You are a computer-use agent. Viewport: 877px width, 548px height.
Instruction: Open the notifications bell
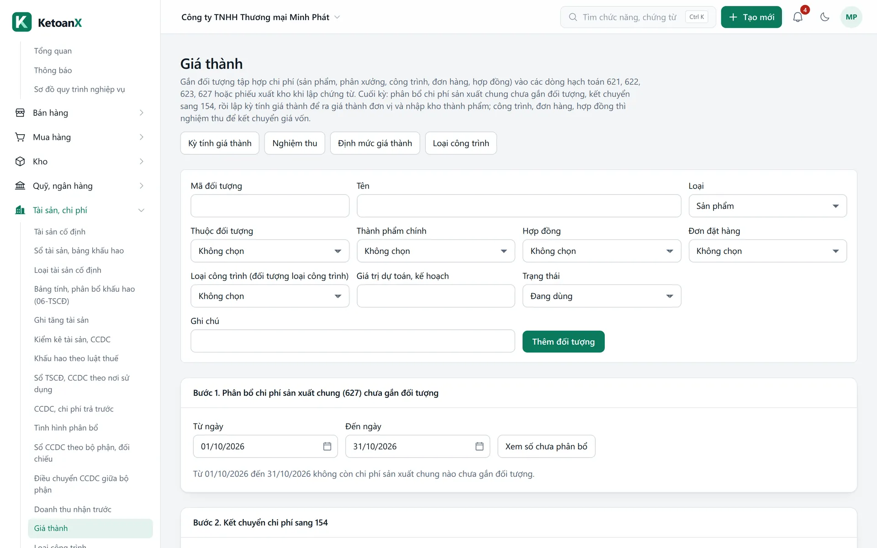click(798, 17)
